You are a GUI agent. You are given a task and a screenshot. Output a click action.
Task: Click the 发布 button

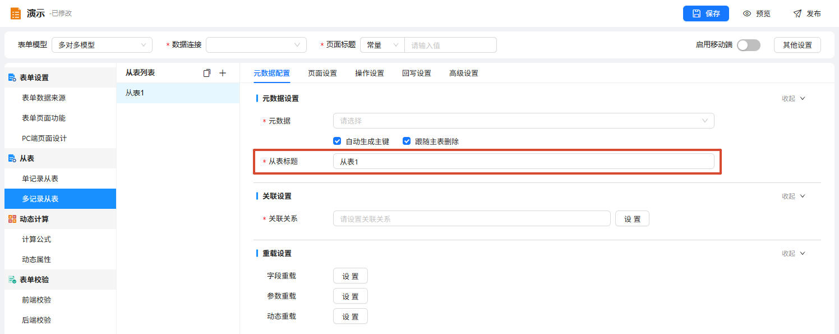click(807, 13)
